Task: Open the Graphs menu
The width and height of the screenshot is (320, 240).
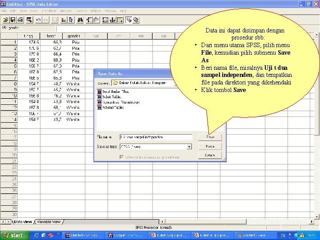Action: tap(81, 11)
